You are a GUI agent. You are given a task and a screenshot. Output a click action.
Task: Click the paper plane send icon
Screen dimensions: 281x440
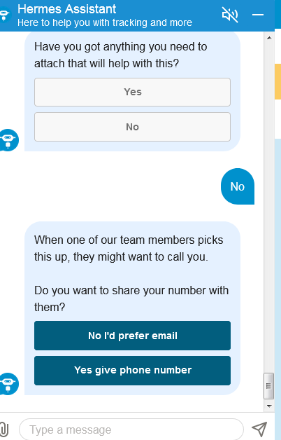click(259, 429)
